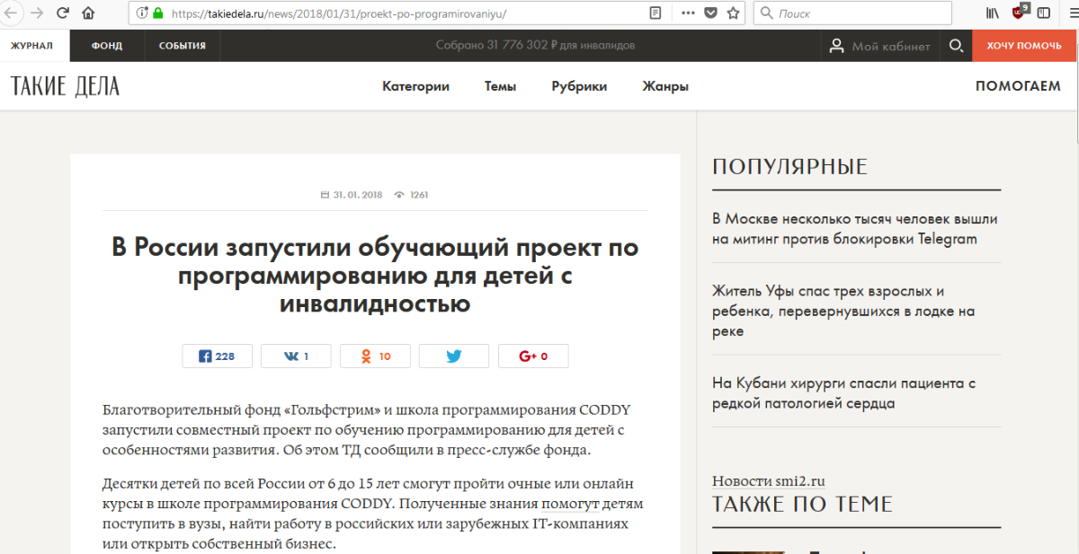
Task: Switch to the ЖУРНАЛ tab
Action: (x=32, y=46)
